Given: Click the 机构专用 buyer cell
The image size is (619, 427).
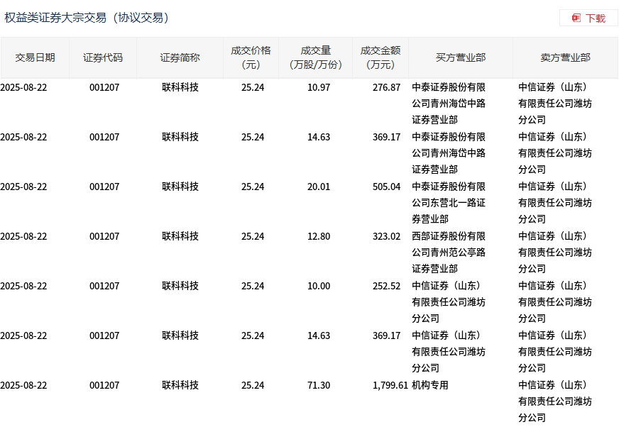Looking at the screenshot, I should click(430, 385).
